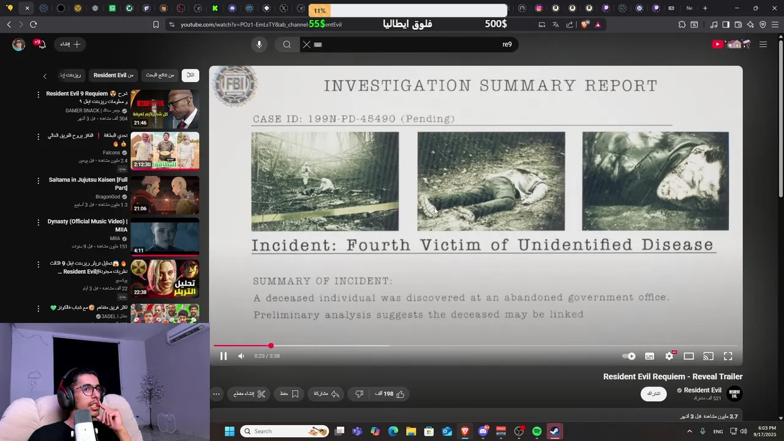The image size is (784, 441).
Task: Select the من نتائج البحث chip
Action: coord(160,75)
